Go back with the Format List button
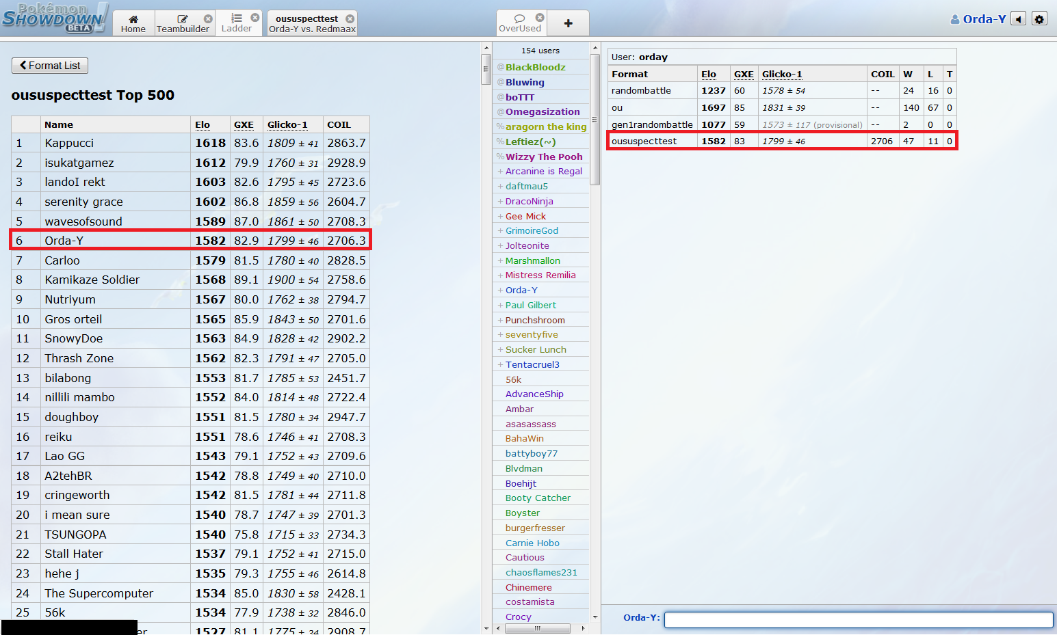Screen dimensions: 1057x635 click(x=50, y=66)
